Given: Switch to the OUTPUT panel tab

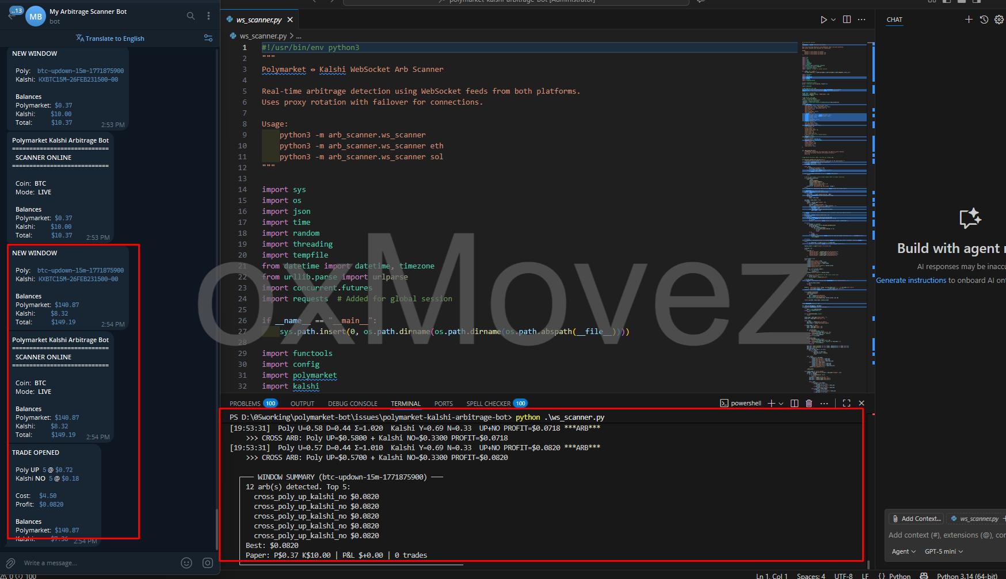Looking at the screenshot, I should click(302, 404).
